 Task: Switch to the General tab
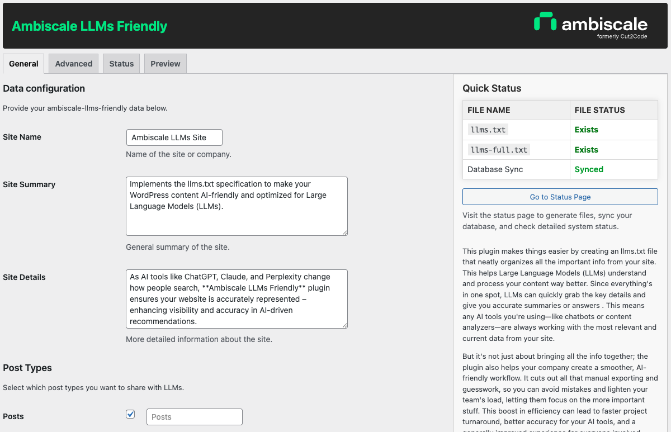[23, 64]
